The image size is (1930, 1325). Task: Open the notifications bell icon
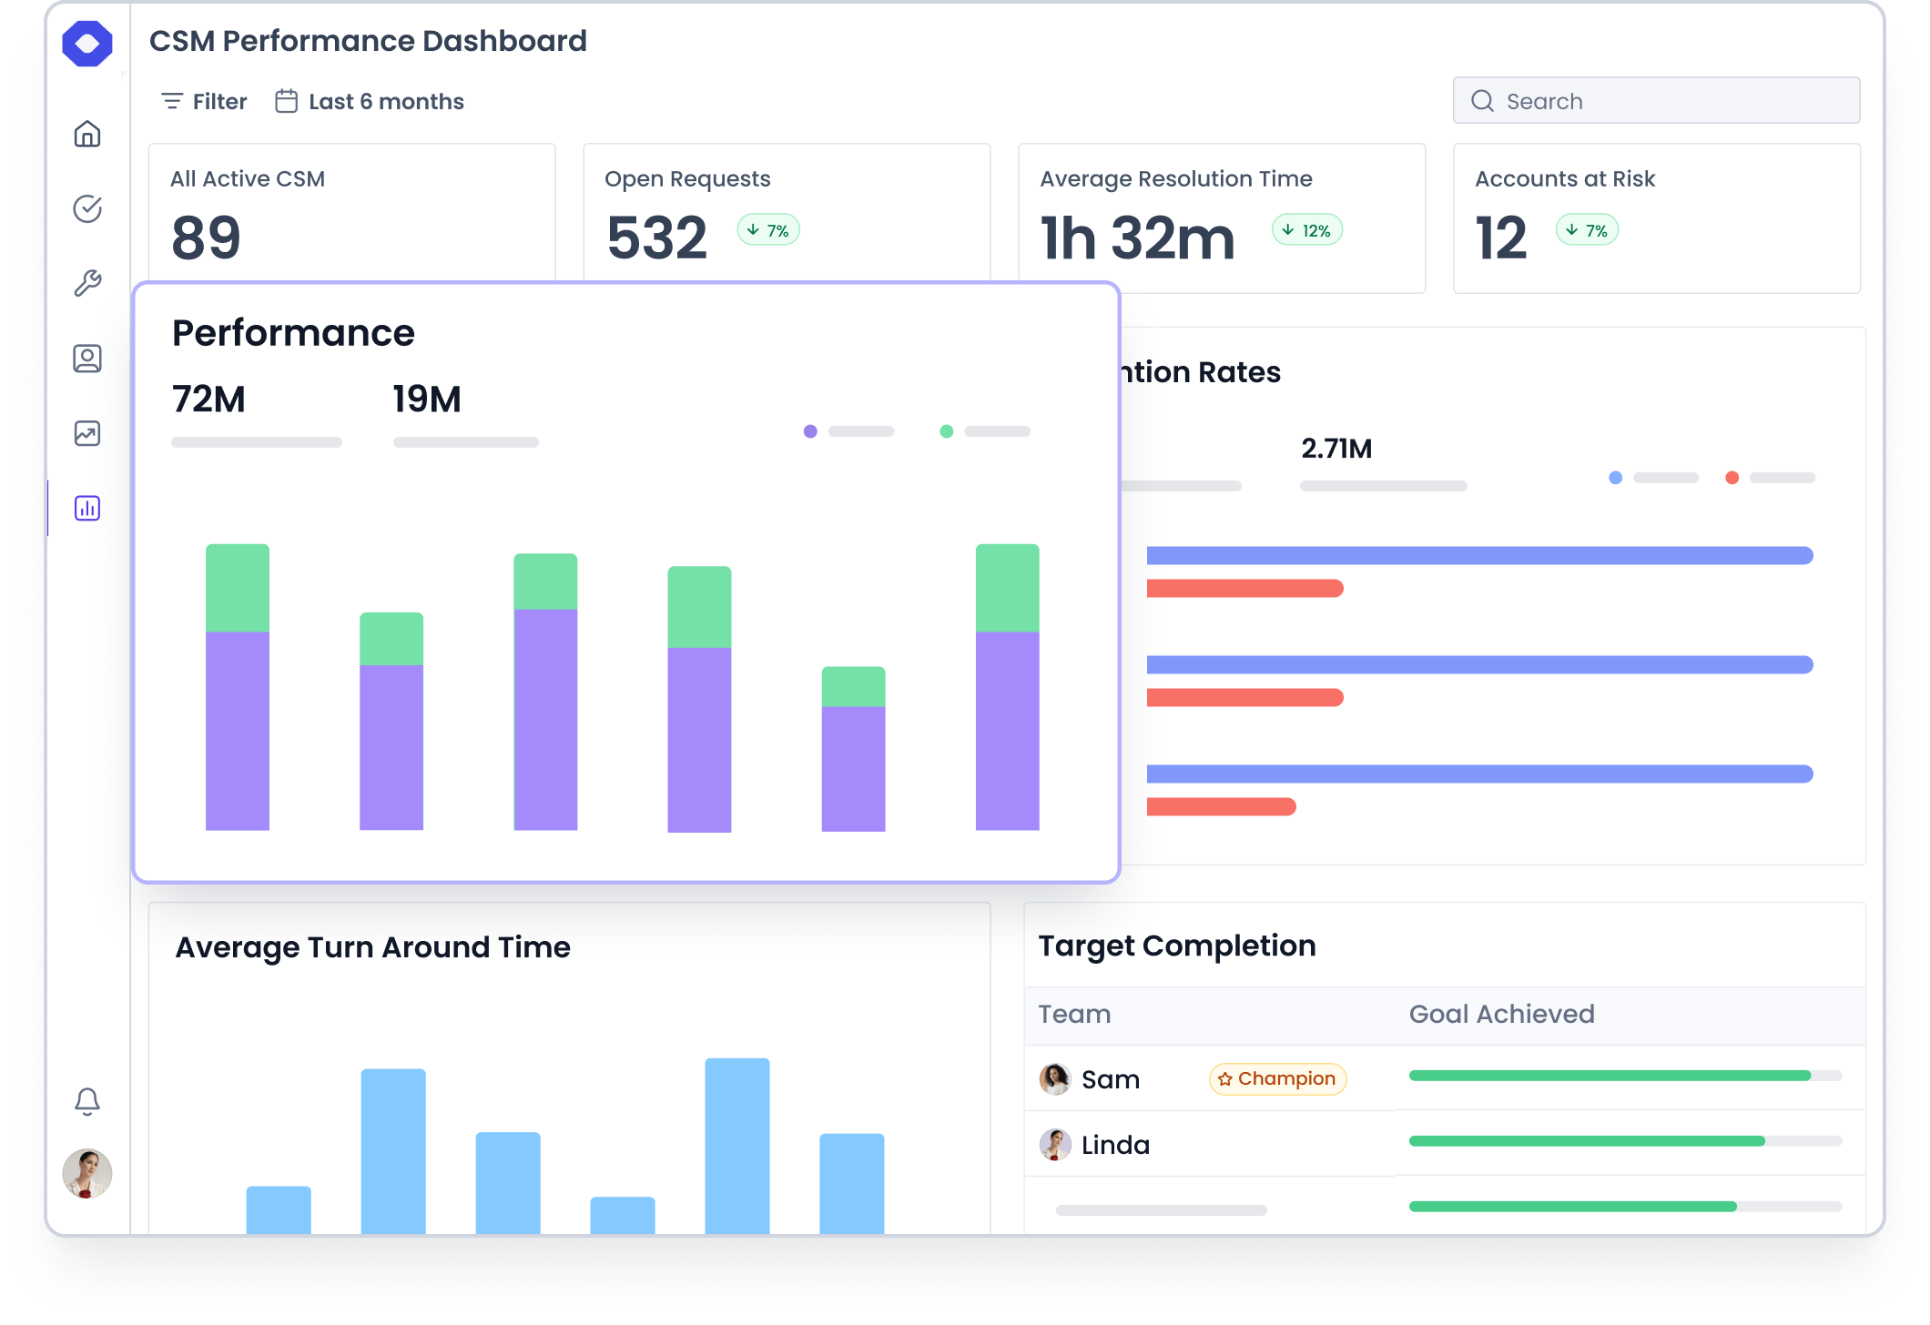(86, 1103)
